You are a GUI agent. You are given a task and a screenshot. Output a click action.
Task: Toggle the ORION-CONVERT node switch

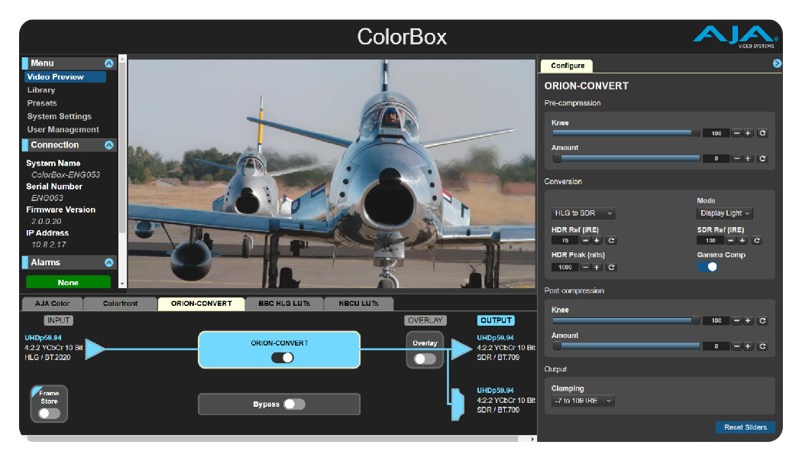click(x=283, y=358)
